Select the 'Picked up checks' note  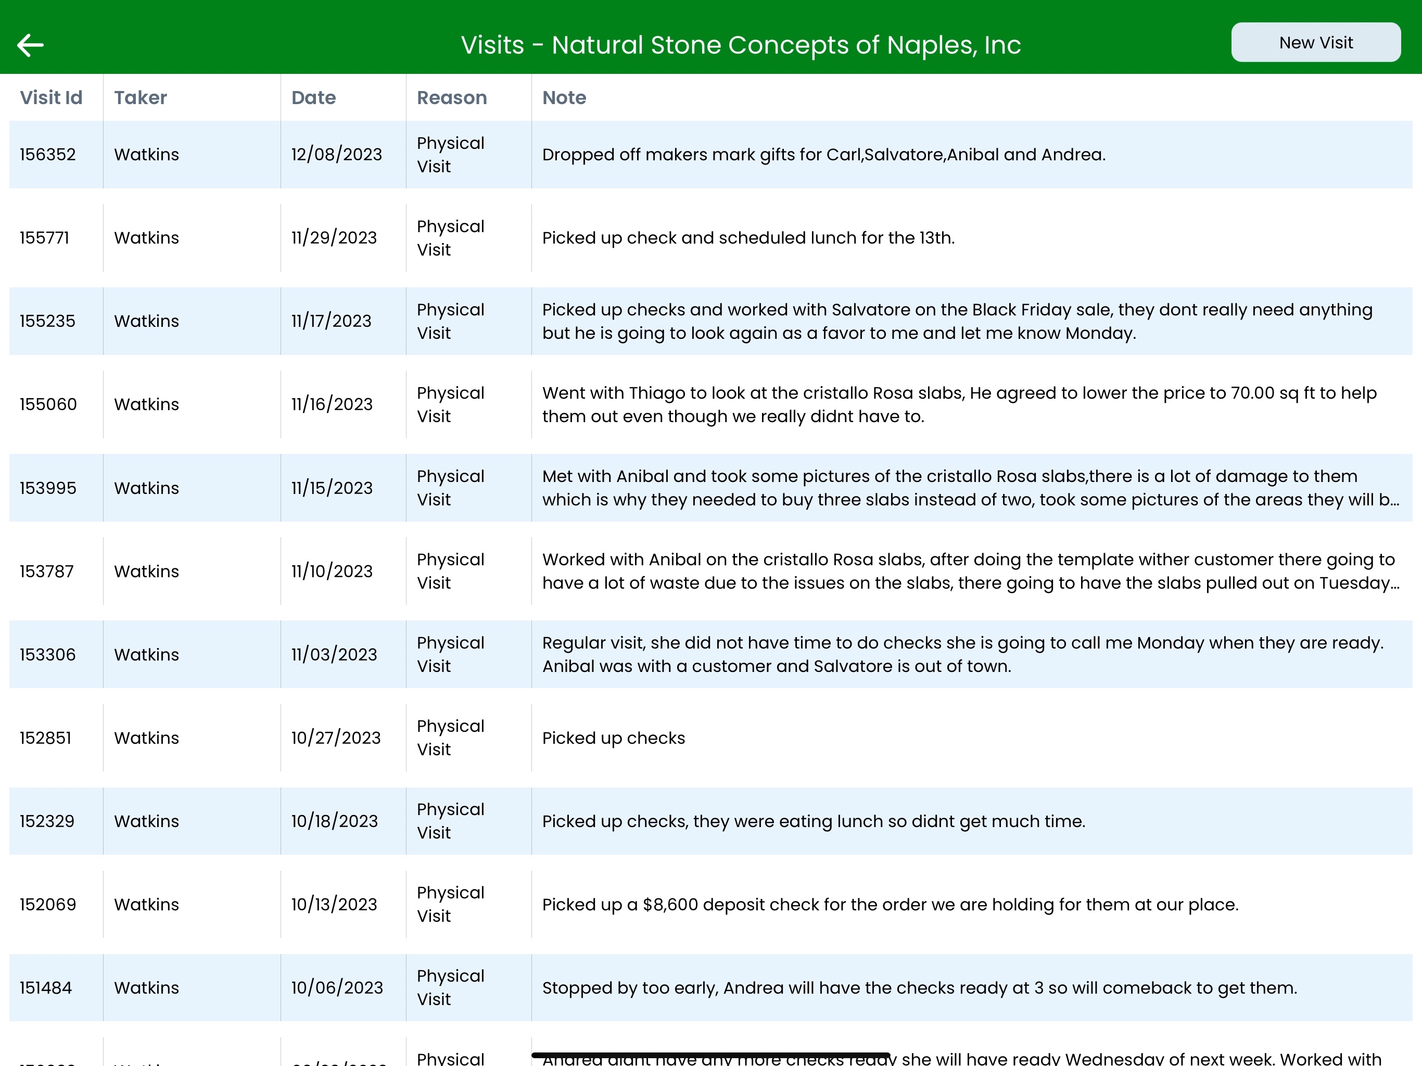click(613, 738)
